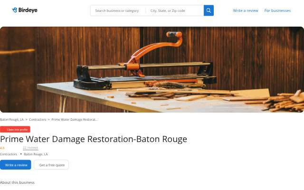Screen dimensions: 304x190
Task: Focus the City, State, or Zip code field
Action: coord(174,10)
